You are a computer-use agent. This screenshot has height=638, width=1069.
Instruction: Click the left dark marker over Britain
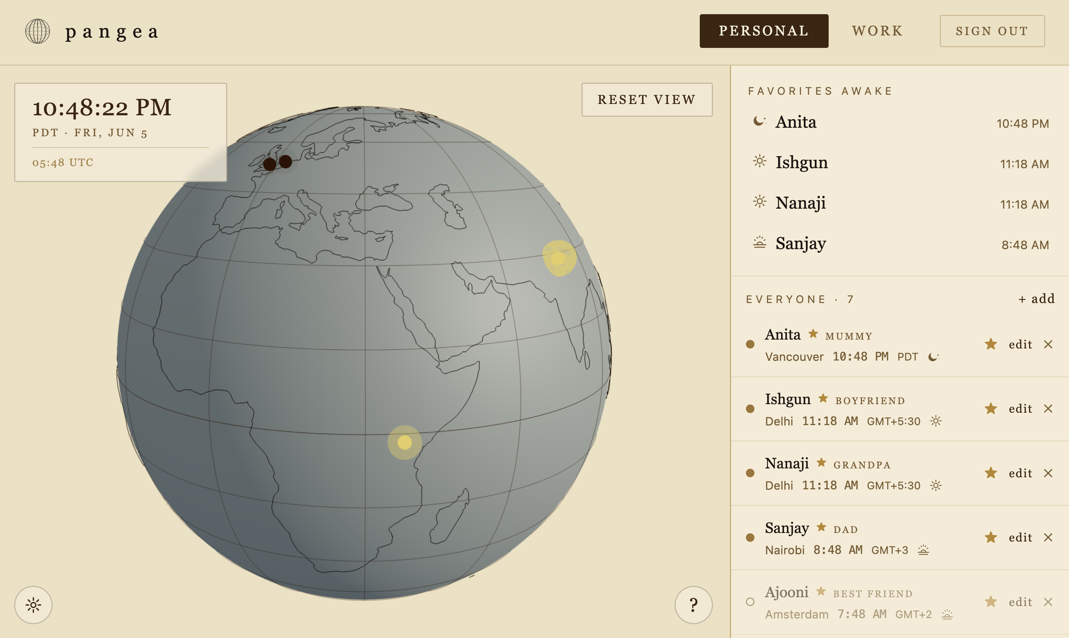(x=269, y=164)
